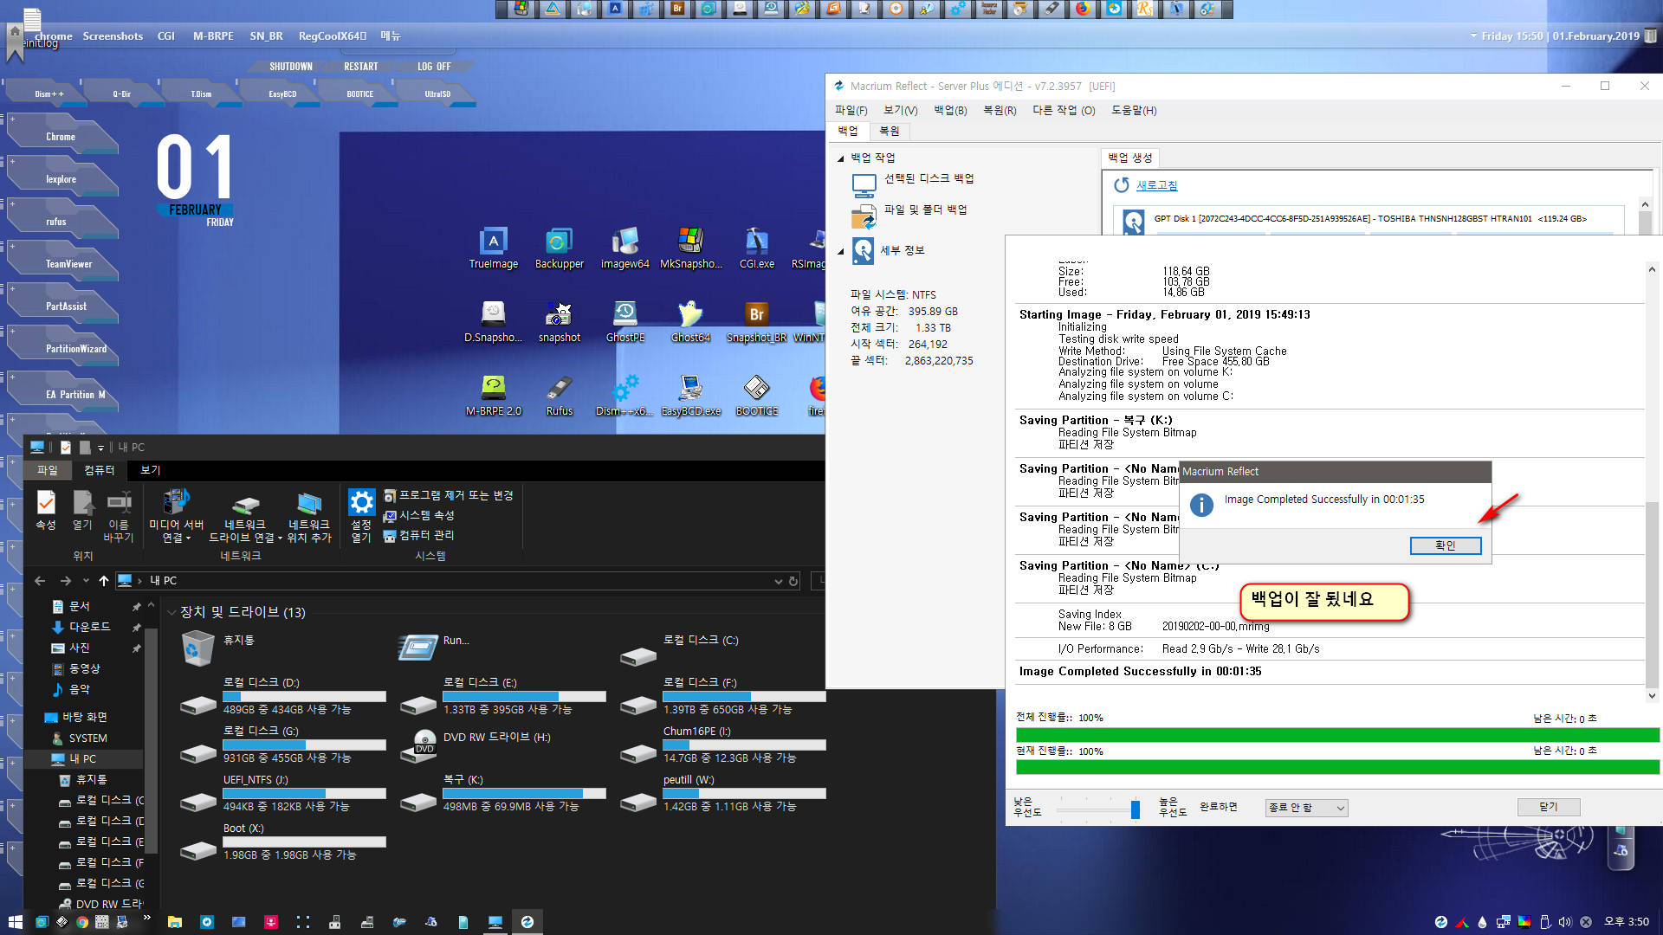Select the image-selected-disks backup icon in Macrium
The height and width of the screenshot is (935, 1663).
click(x=864, y=185)
